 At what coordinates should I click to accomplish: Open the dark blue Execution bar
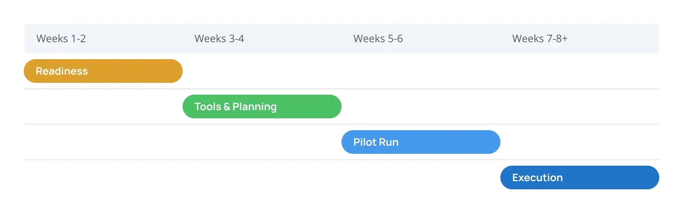(x=580, y=177)
